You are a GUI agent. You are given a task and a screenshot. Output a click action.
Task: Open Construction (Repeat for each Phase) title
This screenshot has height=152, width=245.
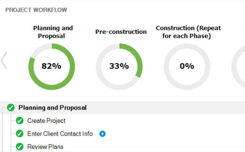188,32
